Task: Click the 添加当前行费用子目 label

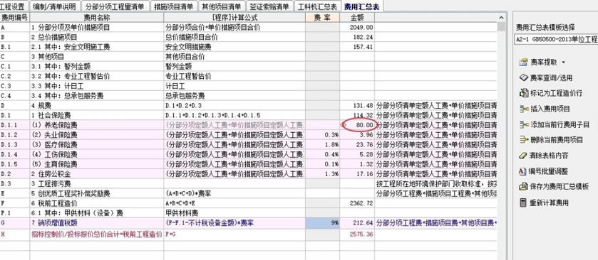Action: pyautogui.click(x=560, y=125)
